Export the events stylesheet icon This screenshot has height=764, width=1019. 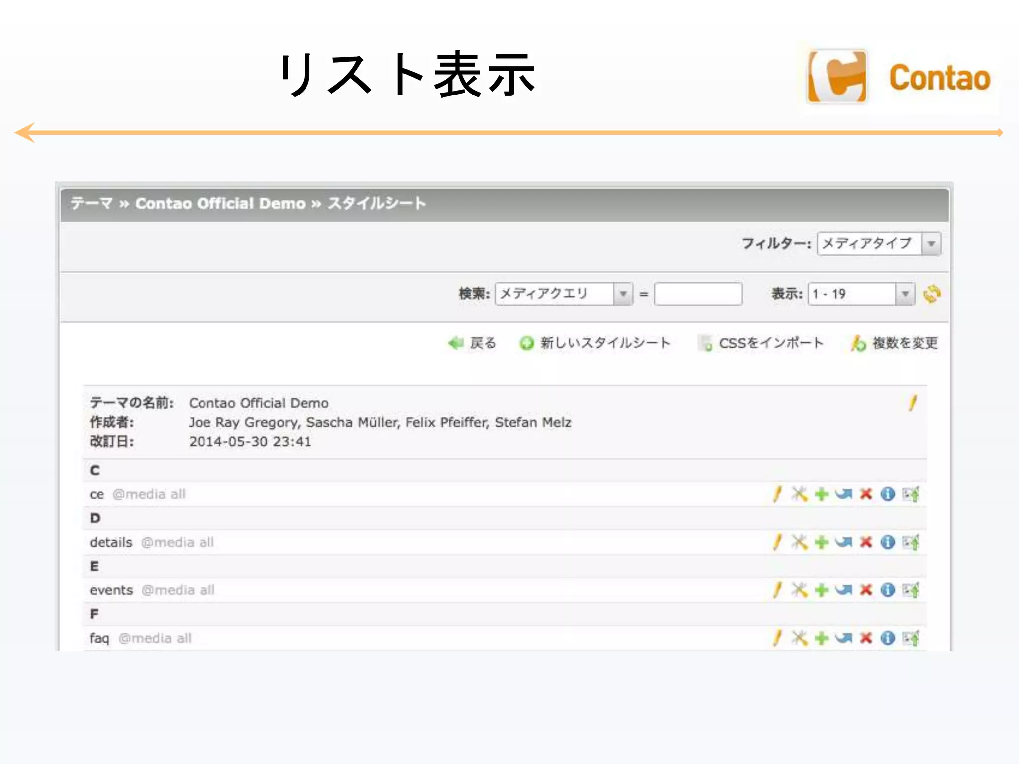911,590
